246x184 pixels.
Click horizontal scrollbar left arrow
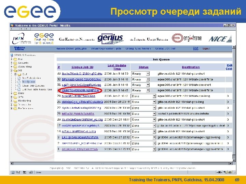12,164
